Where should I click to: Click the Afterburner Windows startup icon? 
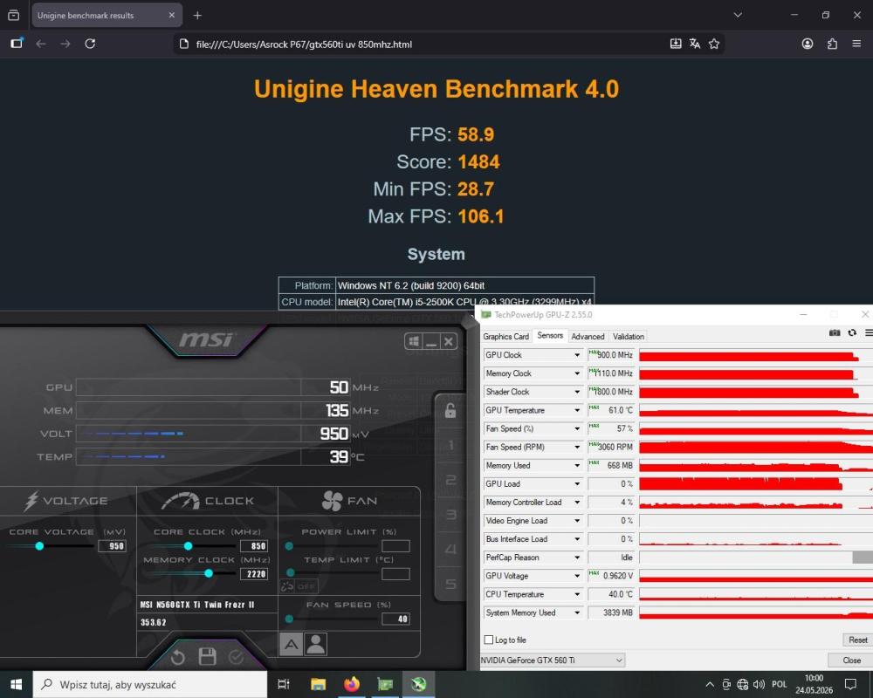[x=413, y=340]
